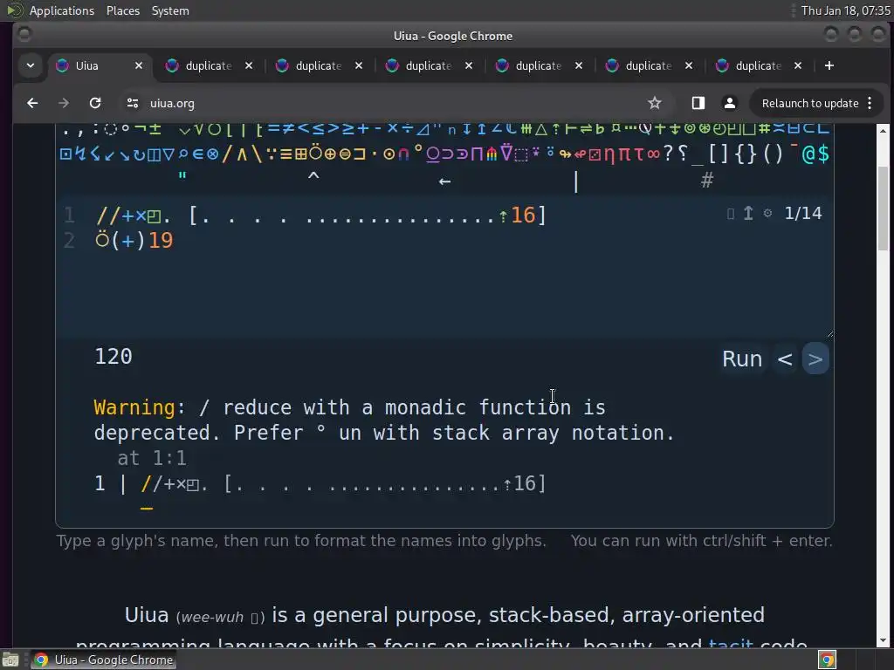Screen dimensions: 894x670
Task: Insert the find glyph ⌕
Action: tap(183, 154)
